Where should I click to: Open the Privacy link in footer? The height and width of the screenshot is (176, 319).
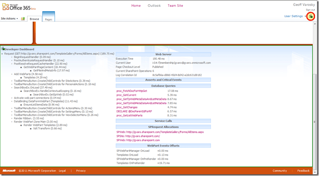click(81, 170)
